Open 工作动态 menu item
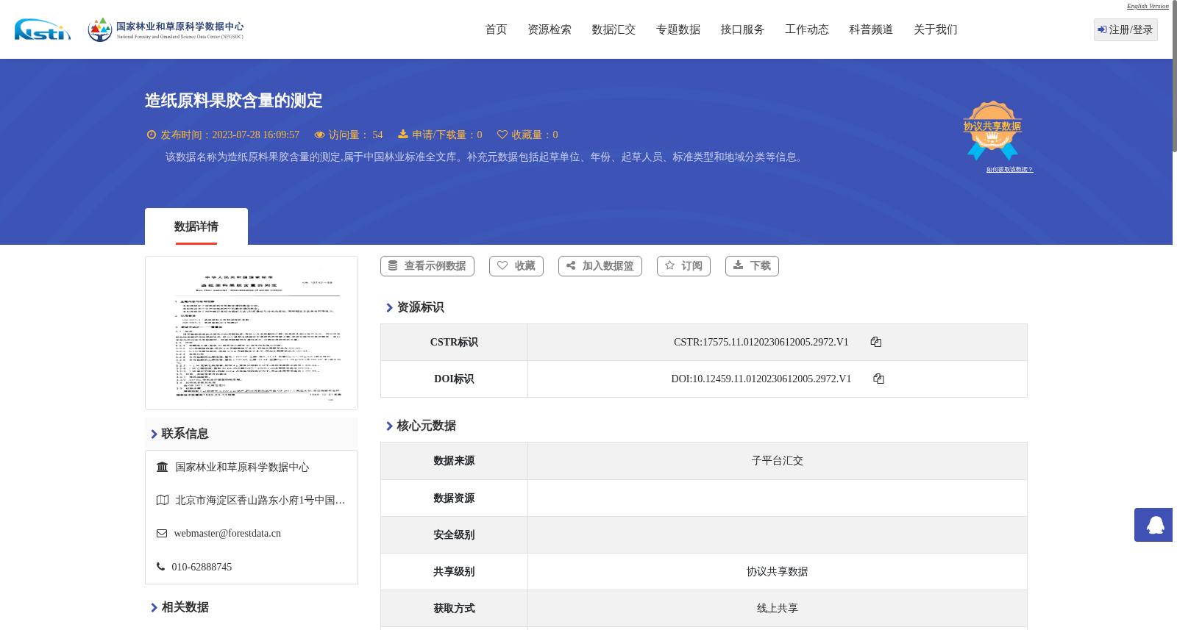The height and width of the screenshot is (630, 1177). (x=807, y=29)
